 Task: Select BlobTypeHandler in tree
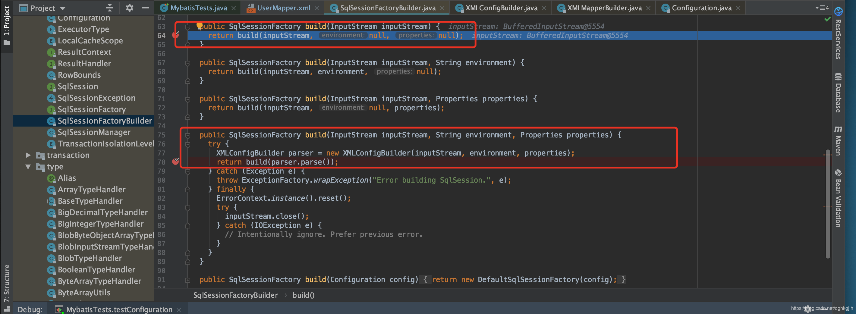[90, 258]
